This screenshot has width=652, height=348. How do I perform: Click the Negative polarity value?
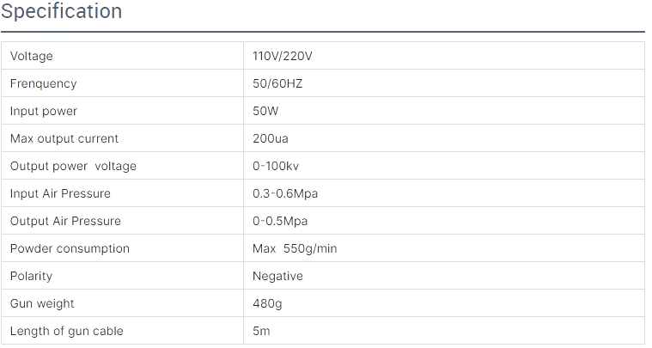(277, 276)
